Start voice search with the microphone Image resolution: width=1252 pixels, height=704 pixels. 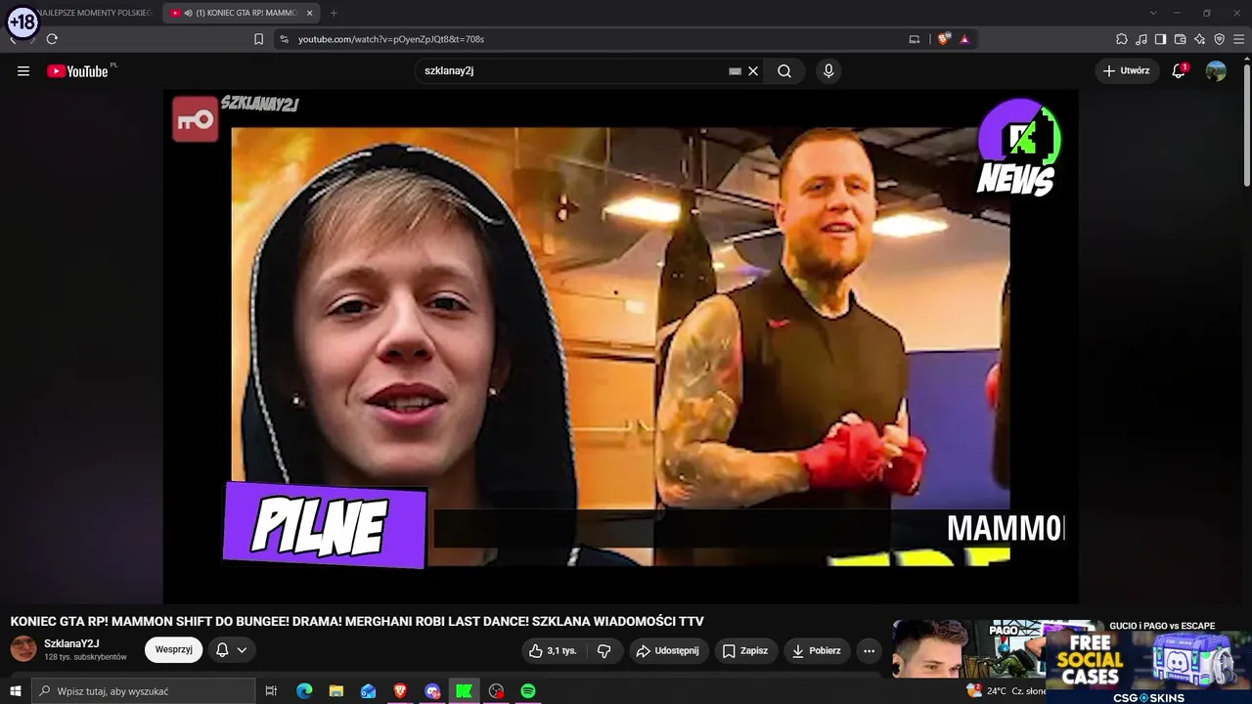pos(828,71)
